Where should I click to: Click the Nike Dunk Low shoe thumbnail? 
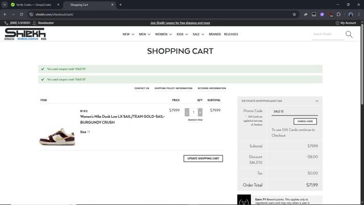coord(57,136)
